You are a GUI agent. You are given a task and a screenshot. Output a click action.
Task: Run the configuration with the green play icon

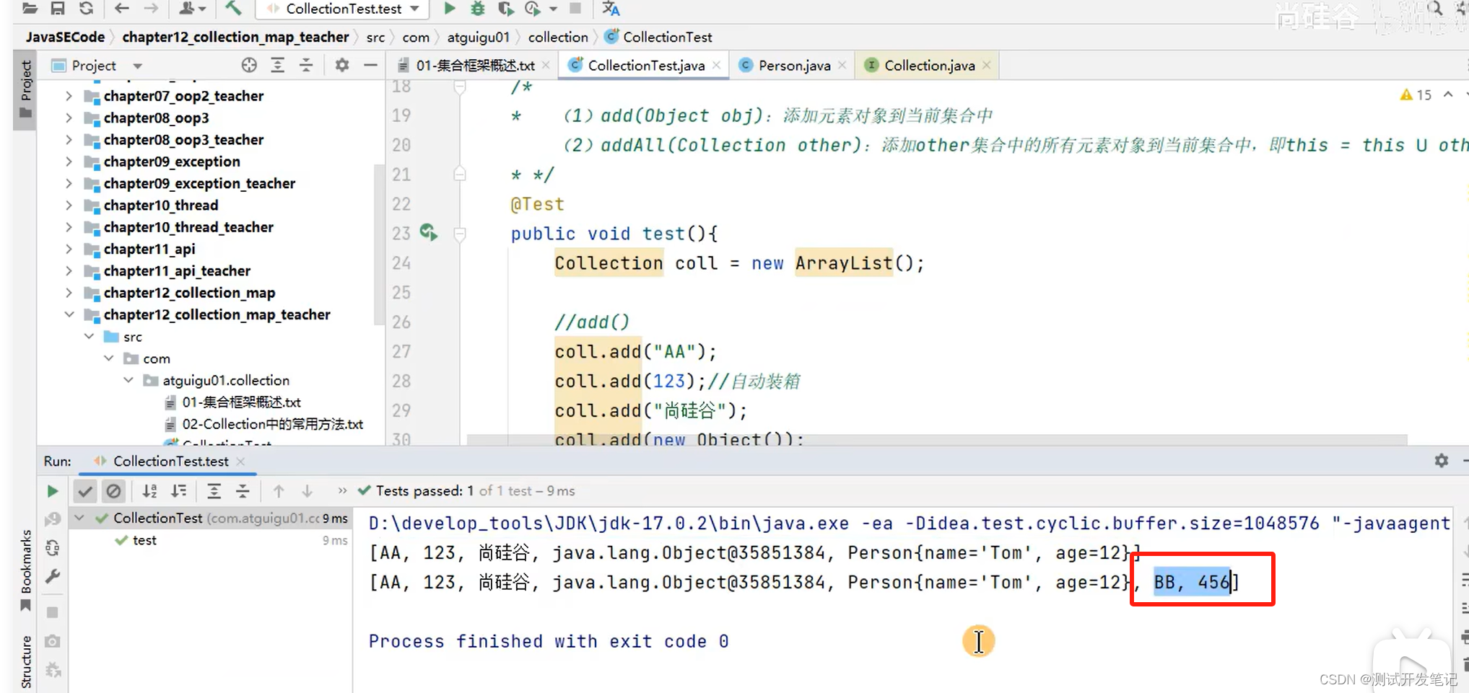pyautogui.click(x=449, y=9)
